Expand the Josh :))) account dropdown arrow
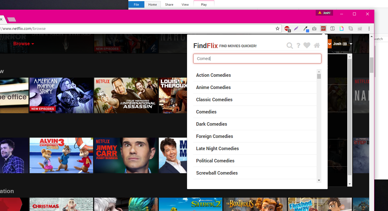 coord(351,44)
